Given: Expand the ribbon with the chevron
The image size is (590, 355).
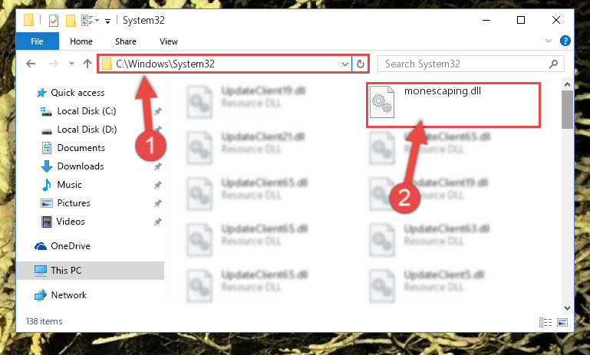Looking at the screenshot, I should (549, 41).
